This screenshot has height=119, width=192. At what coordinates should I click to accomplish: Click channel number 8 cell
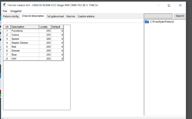7,59
